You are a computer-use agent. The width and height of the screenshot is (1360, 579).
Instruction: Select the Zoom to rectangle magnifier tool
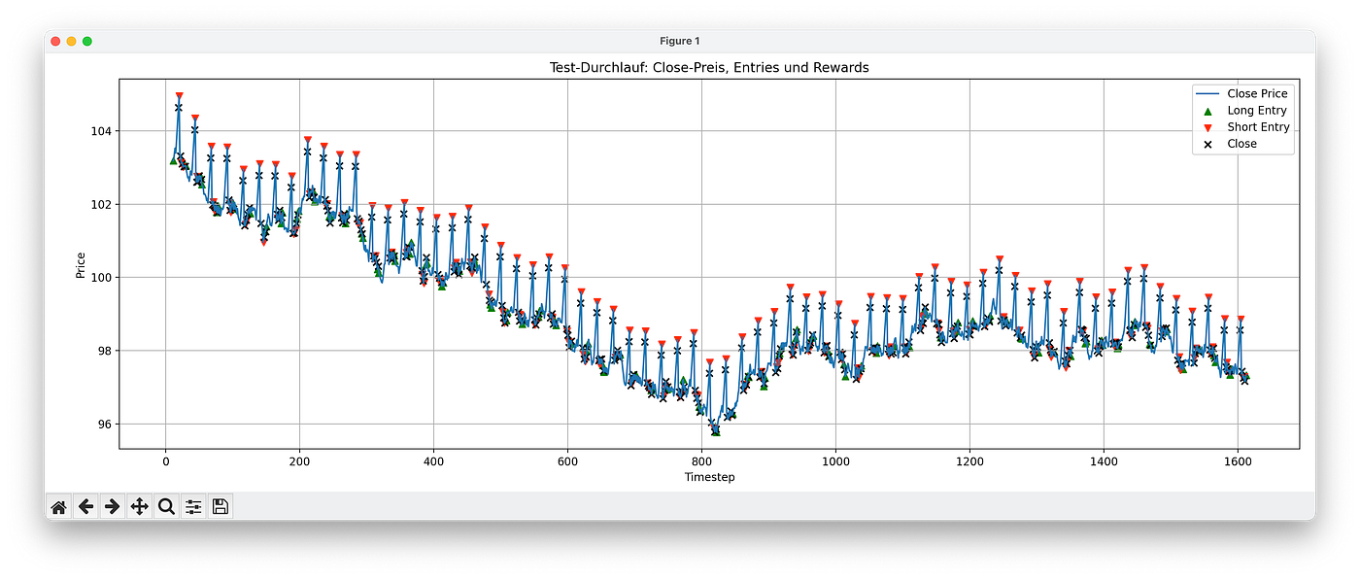166,506
